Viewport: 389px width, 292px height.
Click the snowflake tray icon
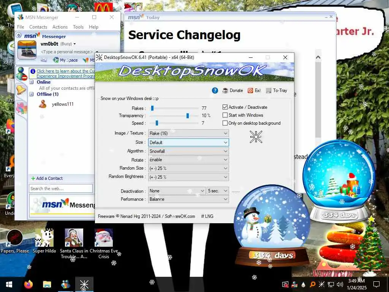pos(321,284)
